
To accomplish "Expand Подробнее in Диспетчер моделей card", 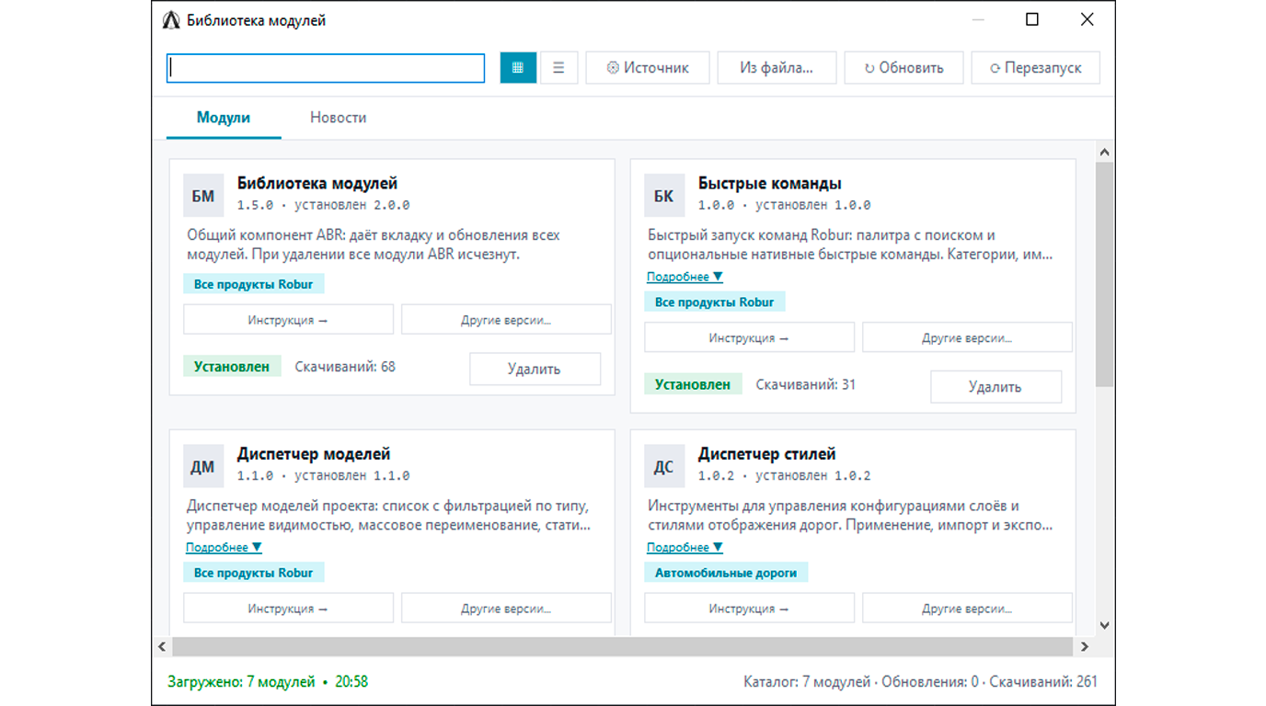I will coord(224,547).
